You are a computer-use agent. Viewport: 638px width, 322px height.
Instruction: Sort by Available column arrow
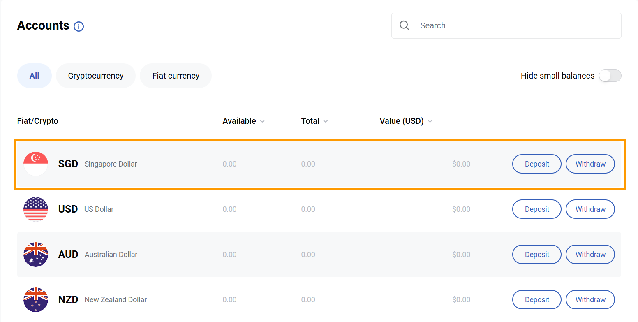tap(262, 121)
